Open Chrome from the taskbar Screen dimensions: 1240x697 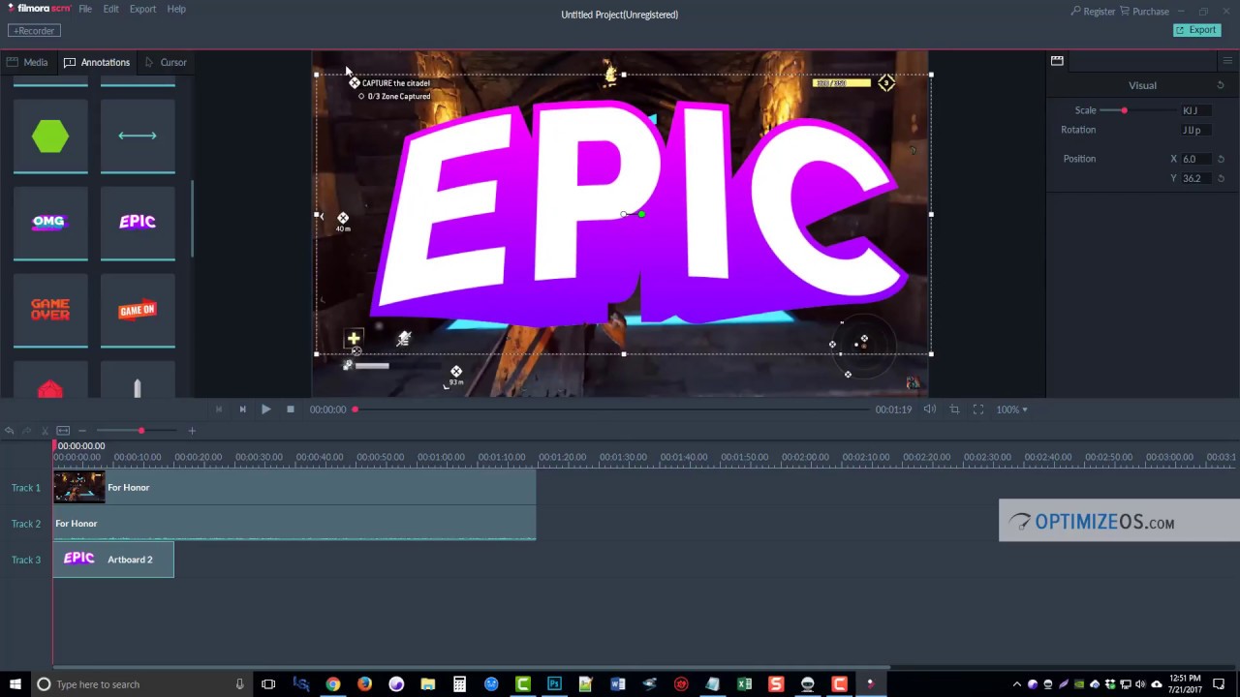click(x=332, y=684)
